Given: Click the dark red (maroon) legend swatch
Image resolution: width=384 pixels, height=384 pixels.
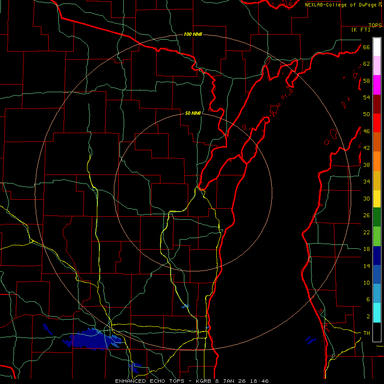Looking at the screenshot, I should (x=377, y=104).
